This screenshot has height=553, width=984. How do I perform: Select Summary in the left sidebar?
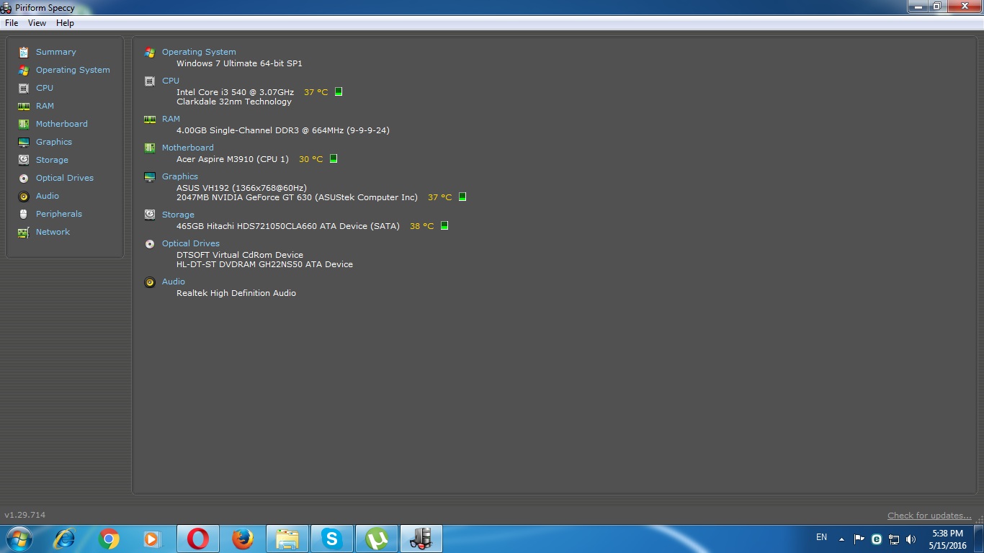pyautogui.click(x=55, y=52)
